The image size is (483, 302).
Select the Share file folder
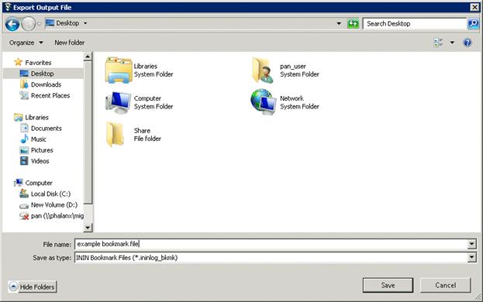[133, 135]
